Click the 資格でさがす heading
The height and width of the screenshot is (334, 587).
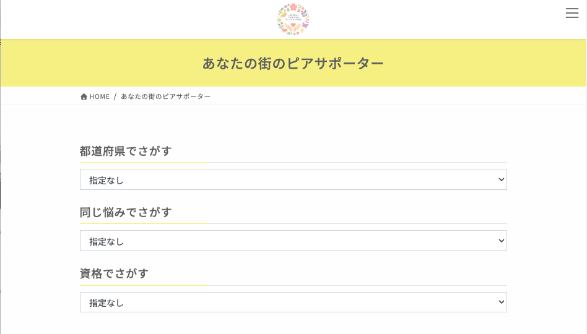pyautogui.click(x=114, y=273)
